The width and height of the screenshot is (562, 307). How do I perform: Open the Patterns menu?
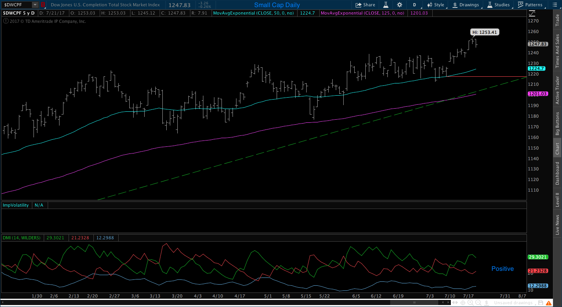pyautogui.click(x=530, y=5)
